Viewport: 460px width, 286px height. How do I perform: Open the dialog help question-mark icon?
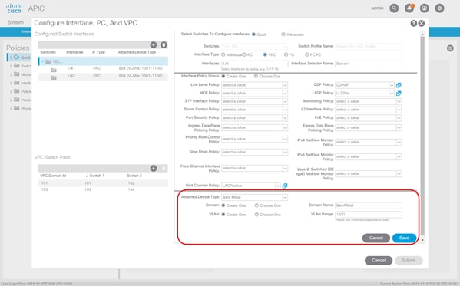414,24
